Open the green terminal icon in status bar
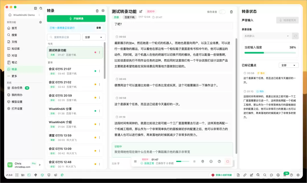 29,175
